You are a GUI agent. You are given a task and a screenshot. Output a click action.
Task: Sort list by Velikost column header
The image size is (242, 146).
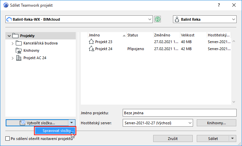(193, 35)
